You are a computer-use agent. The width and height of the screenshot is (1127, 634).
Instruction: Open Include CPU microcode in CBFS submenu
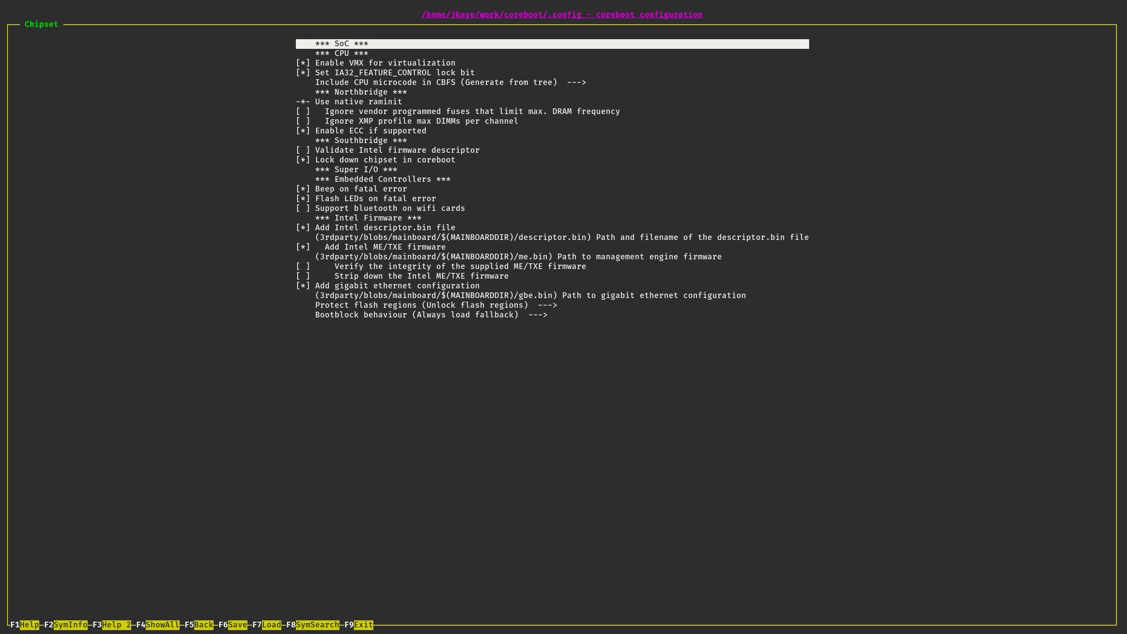[x=450, y=82]
